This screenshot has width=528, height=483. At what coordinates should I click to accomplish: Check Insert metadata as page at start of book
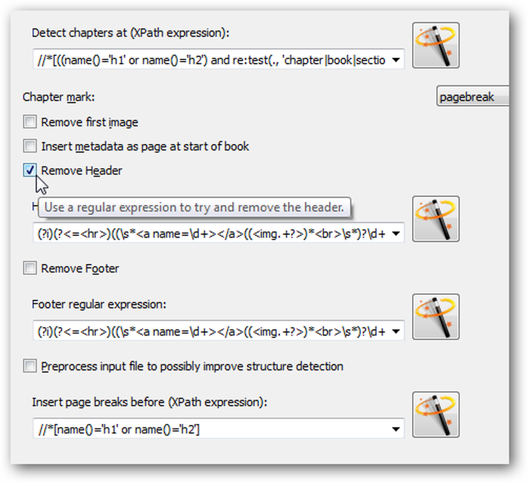(30, 146)
